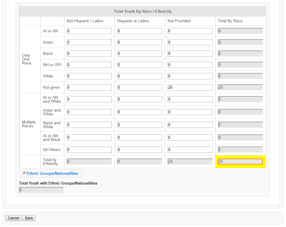
Task: Select Asian Hispanic or Latino field
Action: click(x=139, y=42)
